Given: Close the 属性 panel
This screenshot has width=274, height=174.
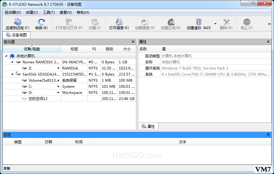Looking at the screenshot, I should click(x=268, y=42).
